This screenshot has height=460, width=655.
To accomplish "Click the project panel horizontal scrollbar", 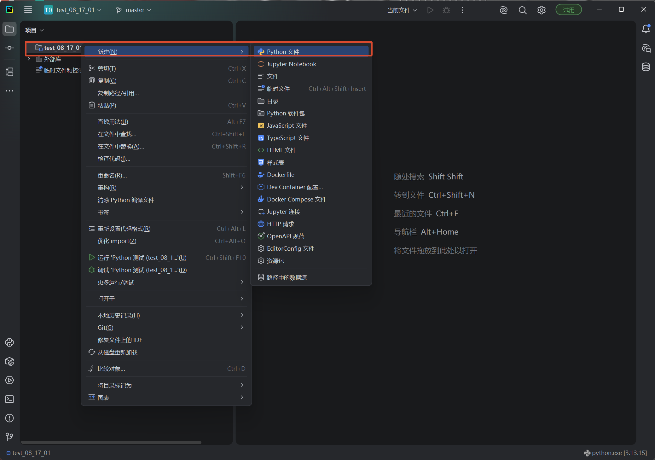I will point(111,442).
